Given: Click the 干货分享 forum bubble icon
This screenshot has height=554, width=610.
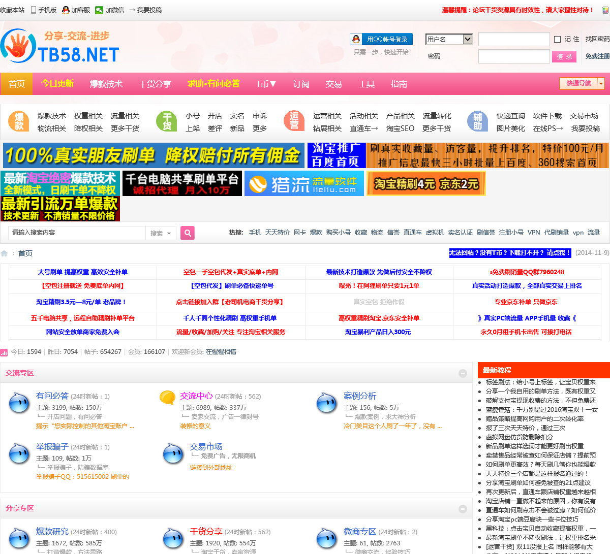Looking at the screenshot, I should [x=173, y=538].
